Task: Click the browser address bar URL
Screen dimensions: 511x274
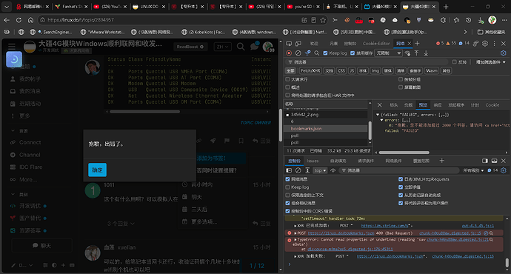Action: click(x=81, y=20)
